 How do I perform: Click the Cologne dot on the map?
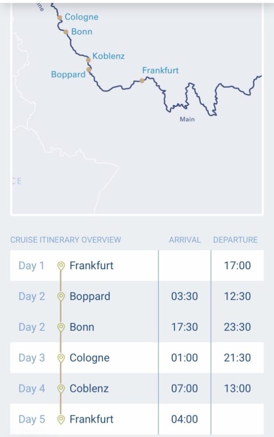click(60, 18)
